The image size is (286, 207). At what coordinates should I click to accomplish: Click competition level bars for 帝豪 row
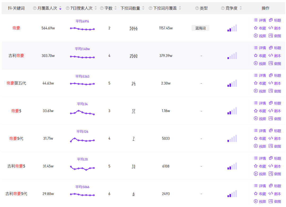(x=232, y=28)
